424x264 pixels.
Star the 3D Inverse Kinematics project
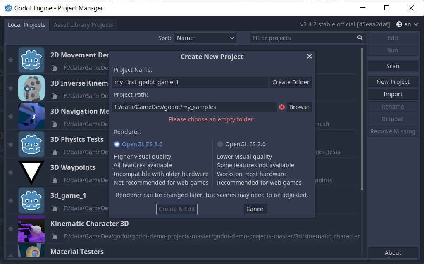pyautogui.click(x=11, y=88)
